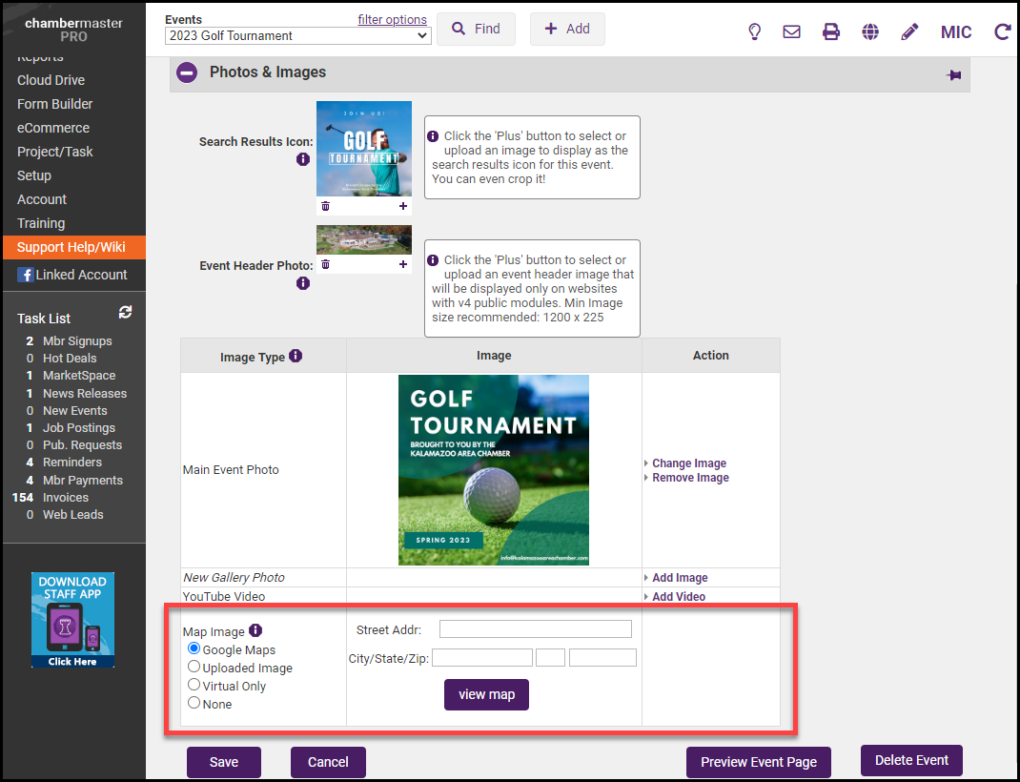Click the pencil edit icon
The width and height of the screenshot is (1020, 782).
tap(909, 31)
